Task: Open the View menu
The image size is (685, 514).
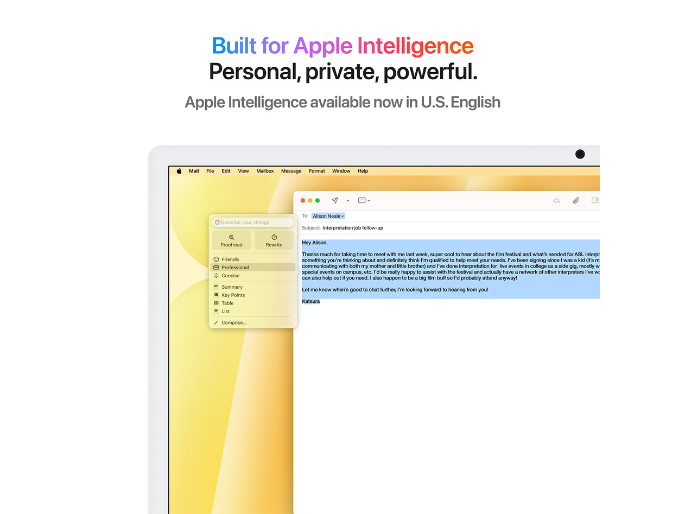Action: 243,171
